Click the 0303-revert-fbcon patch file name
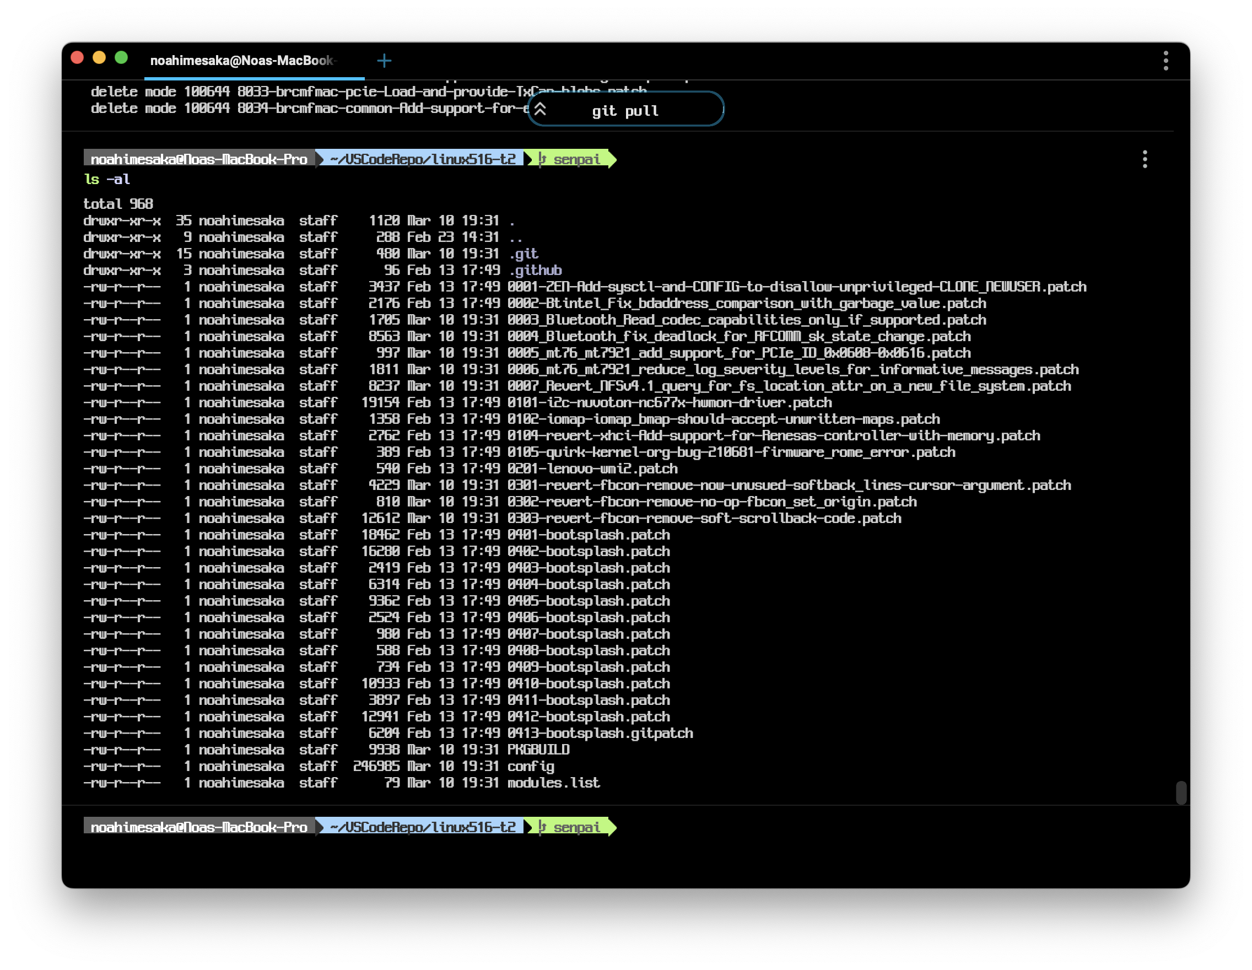 (705, 518)
